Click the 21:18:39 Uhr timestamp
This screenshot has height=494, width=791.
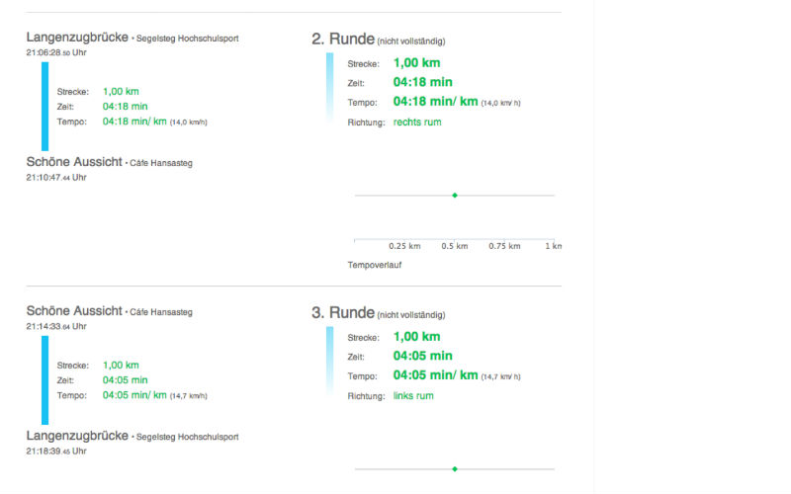[x=56, y=451]
